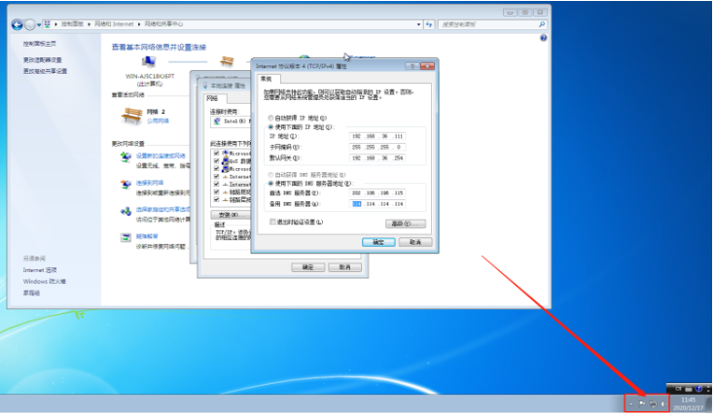This screenshot has height=416, width=715.
Task: Click the connect to a network icon
Action: [x=125, y=184]
